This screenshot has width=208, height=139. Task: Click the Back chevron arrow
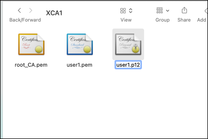(x=19, y=11)
